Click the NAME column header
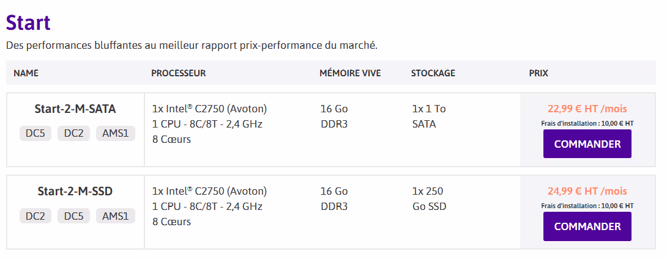 coord(26,73)
